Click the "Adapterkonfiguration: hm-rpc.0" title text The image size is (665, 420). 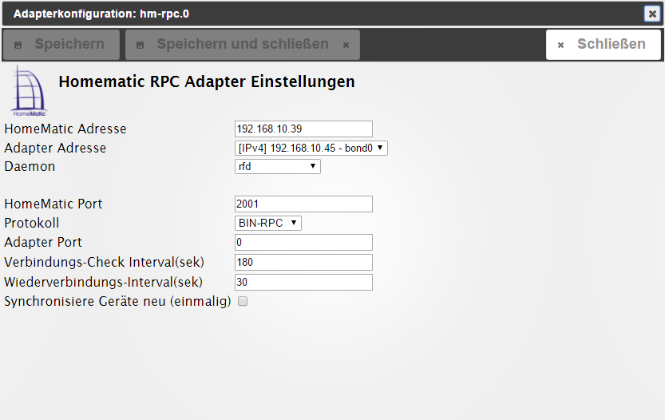(x=101, y=14)
